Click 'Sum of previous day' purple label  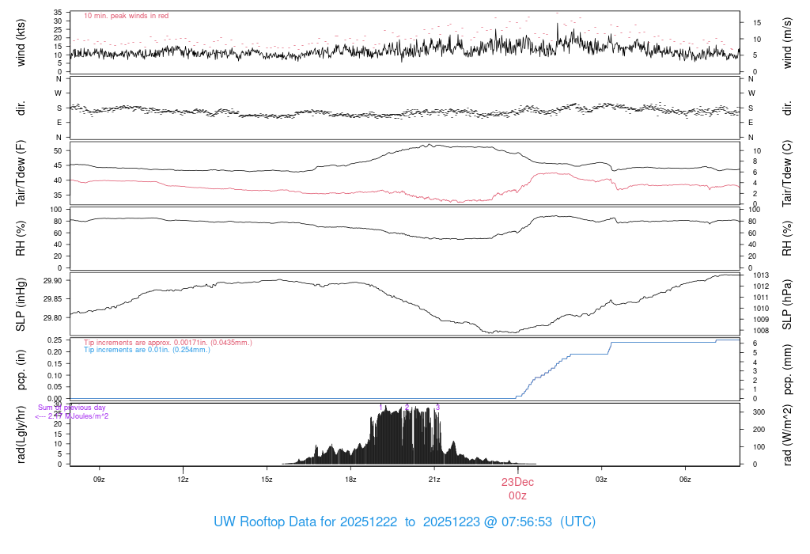(72, 408)
